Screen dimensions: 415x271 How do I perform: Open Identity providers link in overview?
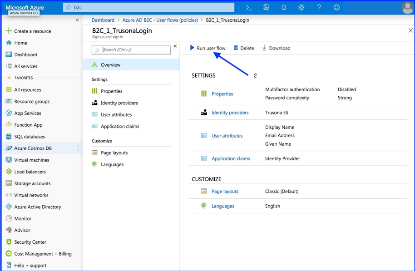click(230, 113)
